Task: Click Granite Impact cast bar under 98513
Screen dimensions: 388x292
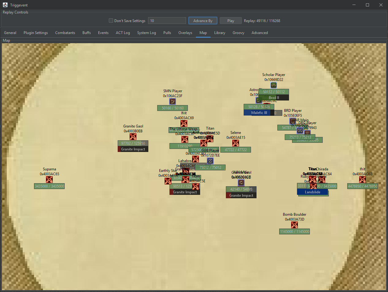Action: coord(185,192)
